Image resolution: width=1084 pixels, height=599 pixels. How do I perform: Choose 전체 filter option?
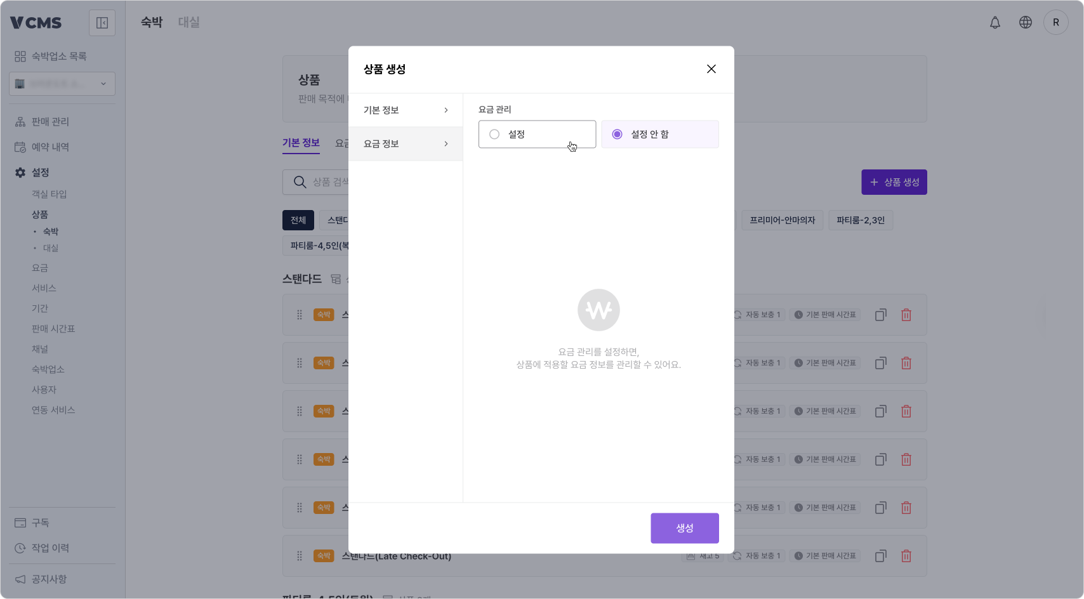pyautogui.click(x=298, y=220)
